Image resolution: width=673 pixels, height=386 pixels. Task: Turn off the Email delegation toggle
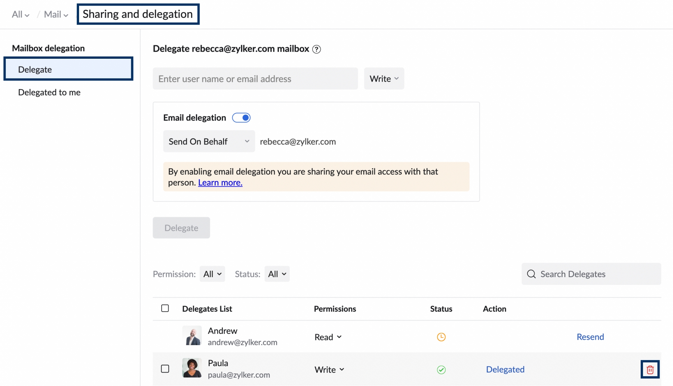click(241, 118)
